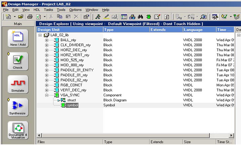Viewport: 241px width, 145px height.
Task: Select the HORZ_VERT_nty tree row
Action: pyautogui.click(x=75, y=55)
